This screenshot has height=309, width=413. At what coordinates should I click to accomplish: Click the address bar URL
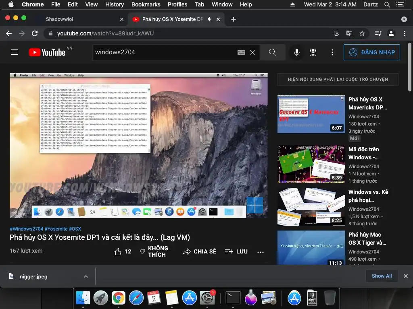tap(105, 33)
